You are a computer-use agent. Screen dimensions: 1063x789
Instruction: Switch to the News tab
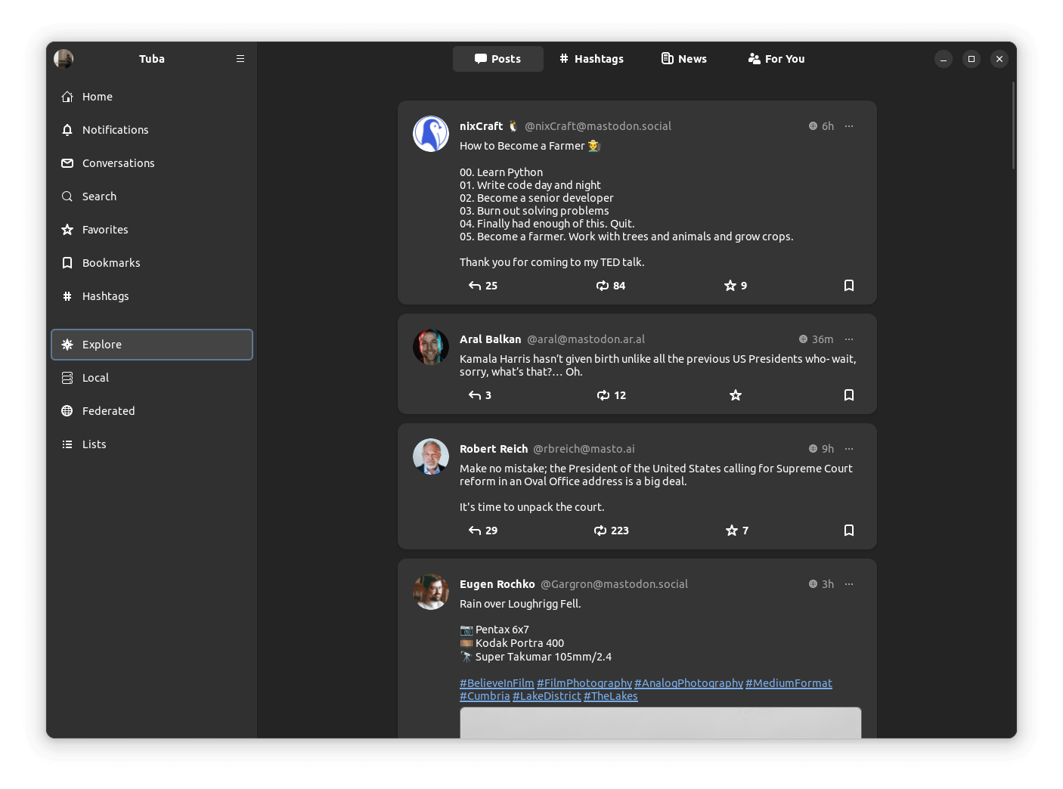684,59
